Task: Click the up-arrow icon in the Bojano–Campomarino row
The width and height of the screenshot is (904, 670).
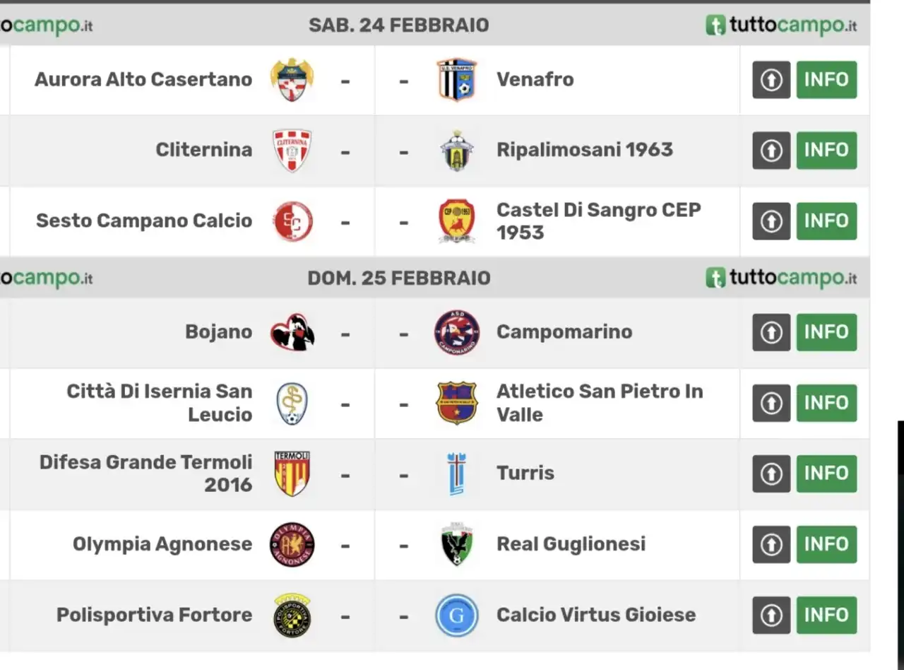Action: [x=771, y=332]
